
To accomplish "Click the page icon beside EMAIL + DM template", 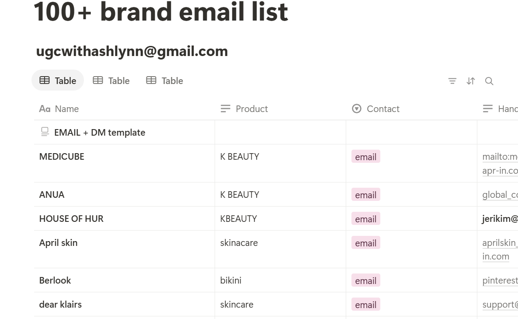I will 45,132.
